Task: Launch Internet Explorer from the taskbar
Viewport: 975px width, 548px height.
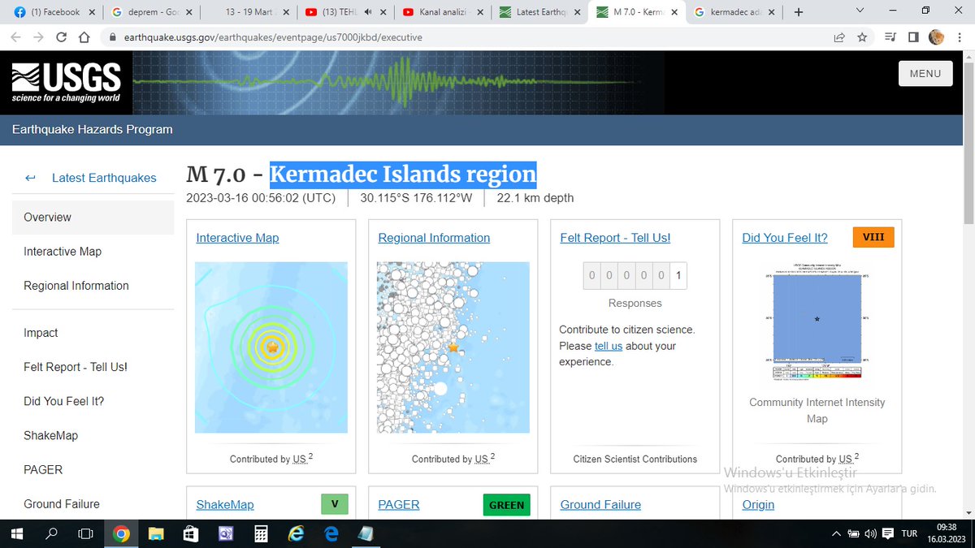Action: [x=297, y=533]
